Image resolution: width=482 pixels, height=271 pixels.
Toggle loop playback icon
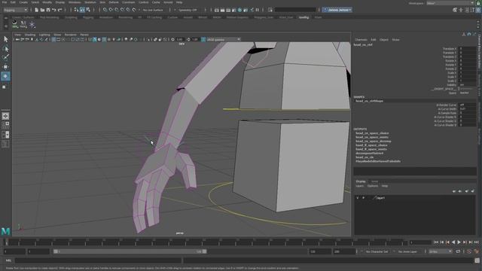tap(458, 251)
